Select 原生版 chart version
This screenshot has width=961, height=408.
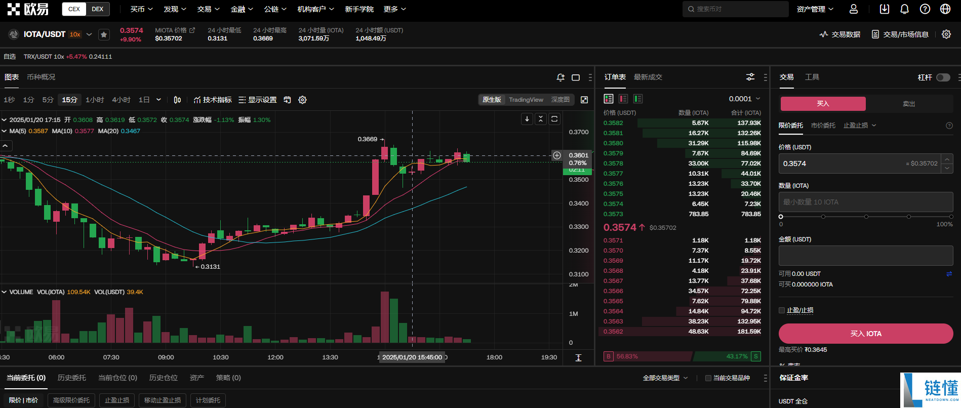point(492,100)
